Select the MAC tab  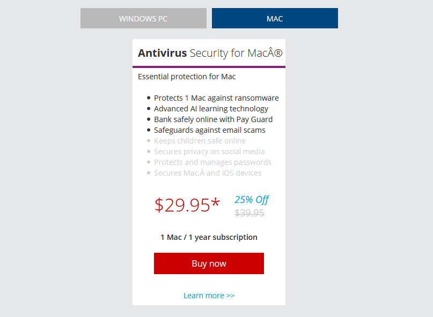click(x=274, y=18)
